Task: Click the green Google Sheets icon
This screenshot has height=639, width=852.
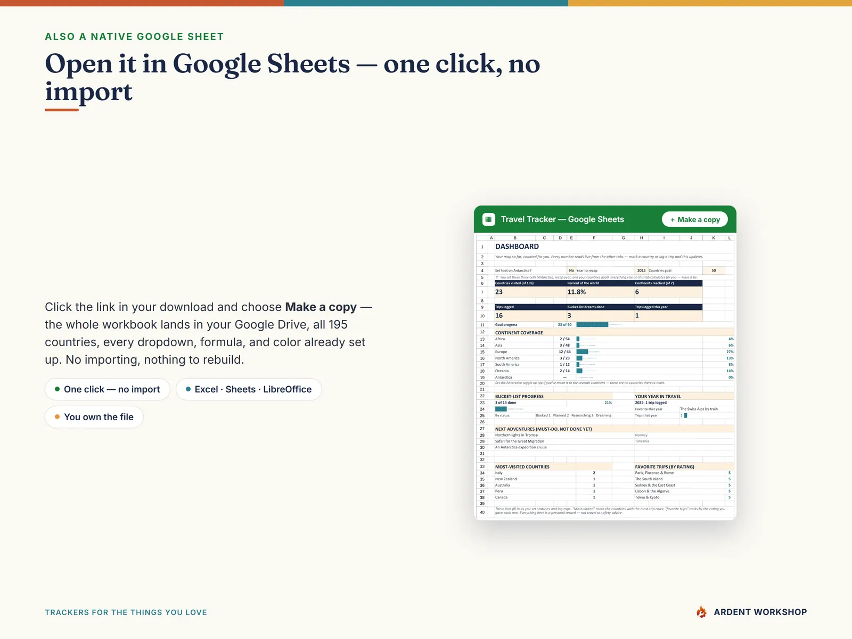Action: 488,219
